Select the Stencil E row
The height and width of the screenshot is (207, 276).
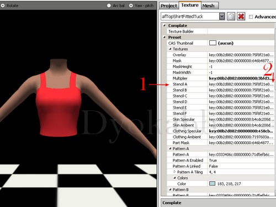click(221, 108)
